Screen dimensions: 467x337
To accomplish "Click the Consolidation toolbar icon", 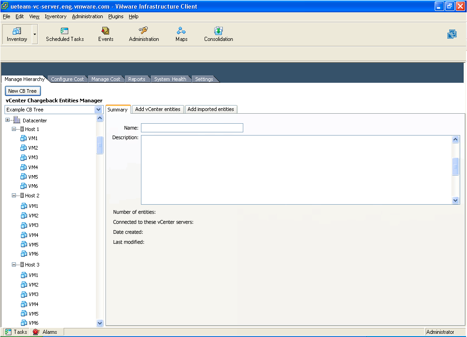I will coord(218,31).
